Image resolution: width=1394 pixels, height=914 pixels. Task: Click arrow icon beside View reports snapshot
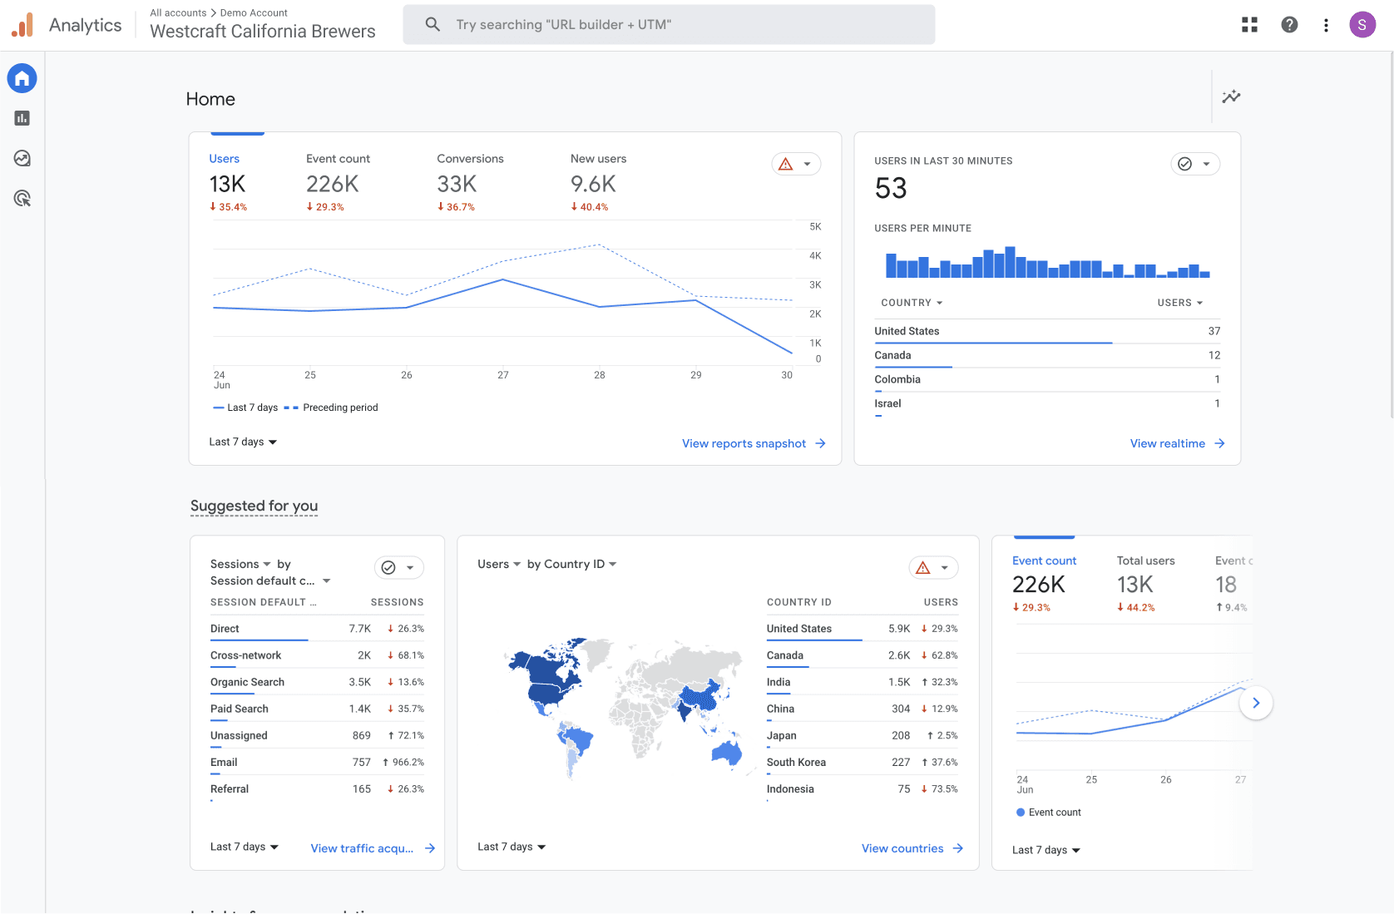820,443
